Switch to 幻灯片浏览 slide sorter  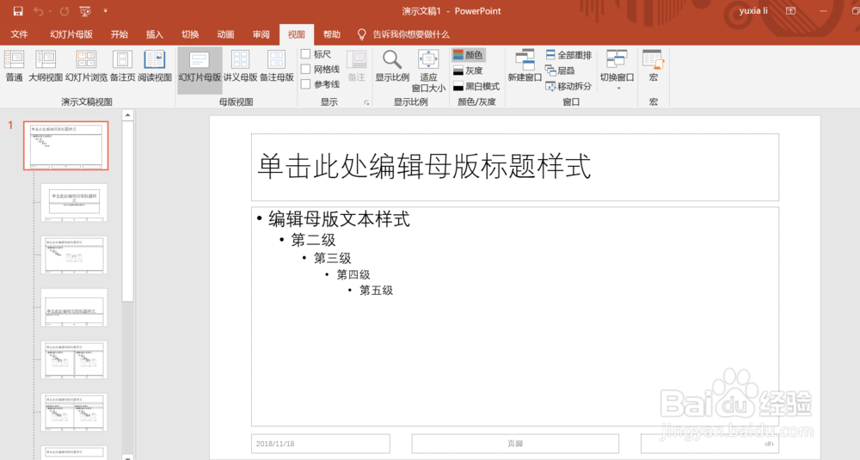point(86,66)
